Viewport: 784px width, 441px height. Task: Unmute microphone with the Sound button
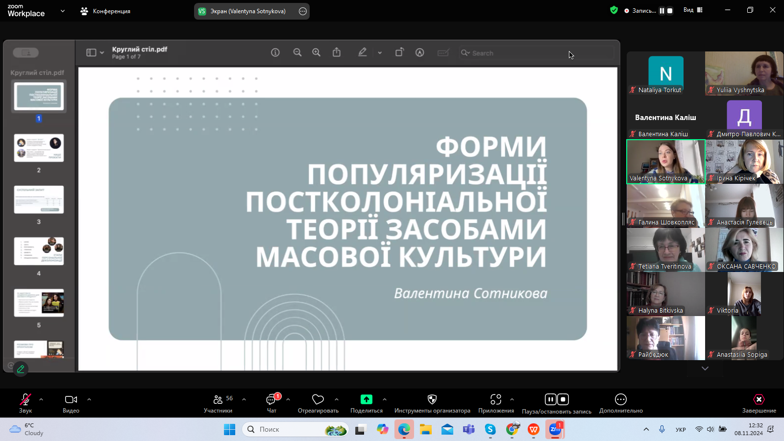[25, 404]
